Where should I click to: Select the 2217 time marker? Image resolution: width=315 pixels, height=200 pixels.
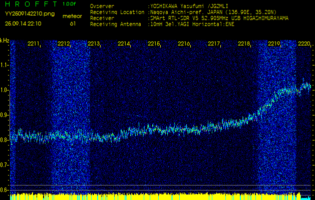pyautogui.click(x=214, y=44)
